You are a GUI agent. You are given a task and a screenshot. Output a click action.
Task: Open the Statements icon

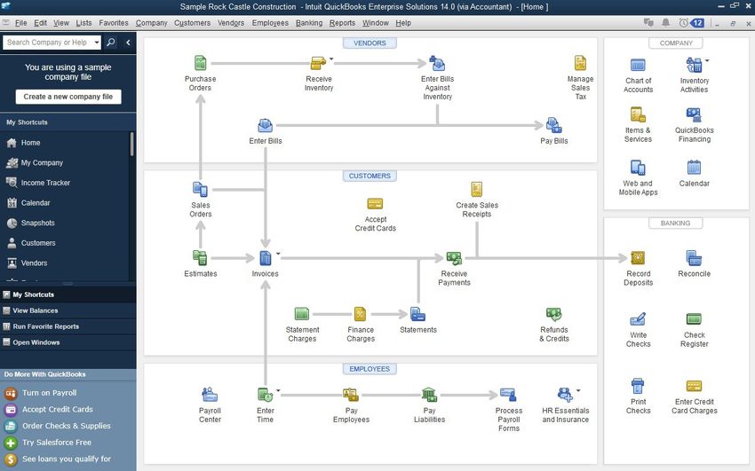418,314
